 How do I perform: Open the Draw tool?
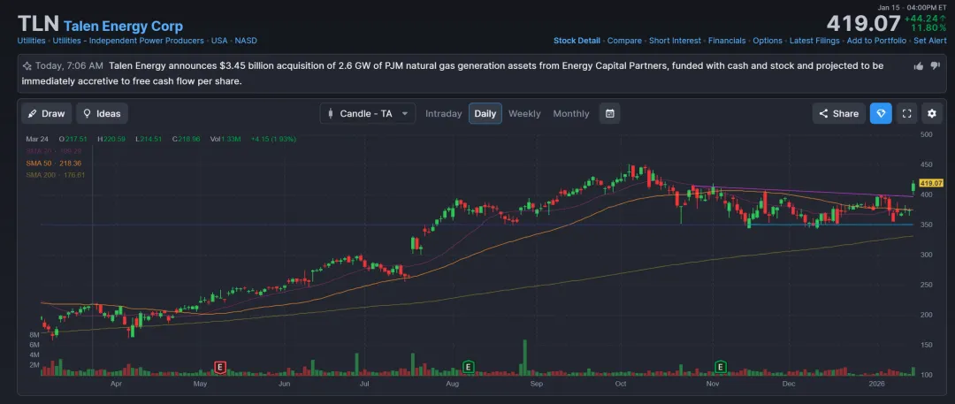[47, 113]
